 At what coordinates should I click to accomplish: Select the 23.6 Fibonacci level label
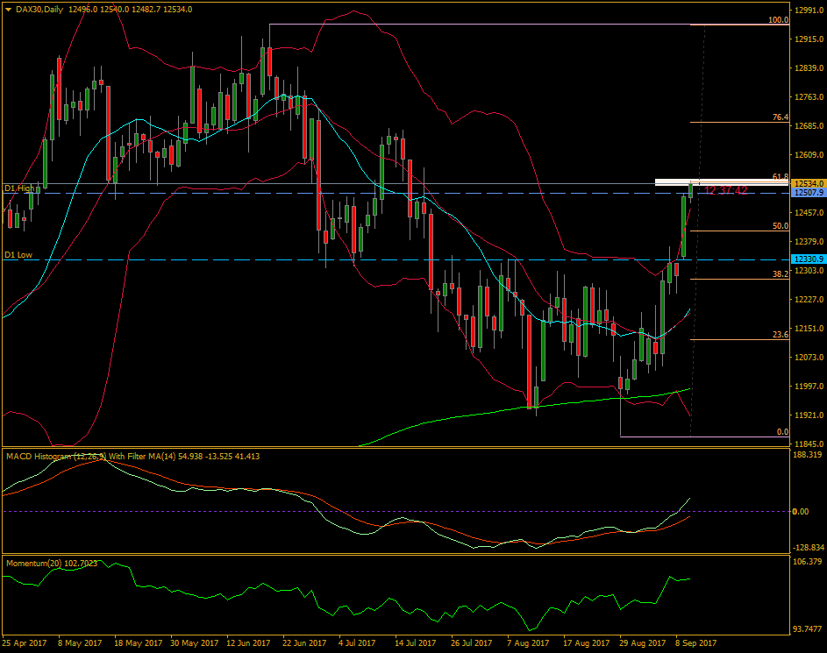pyautogui.click(x=781, y=334)
